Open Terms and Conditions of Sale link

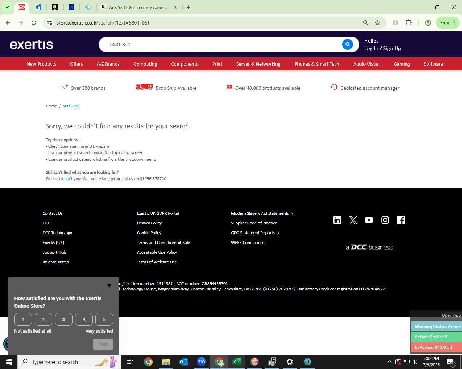pos(163,243)
